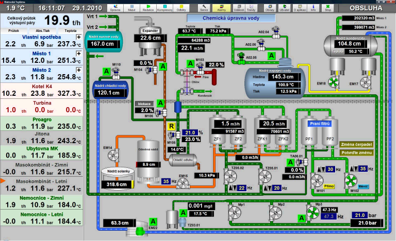Select the TZ05.02 pump icon

click(x=229, y=177)
